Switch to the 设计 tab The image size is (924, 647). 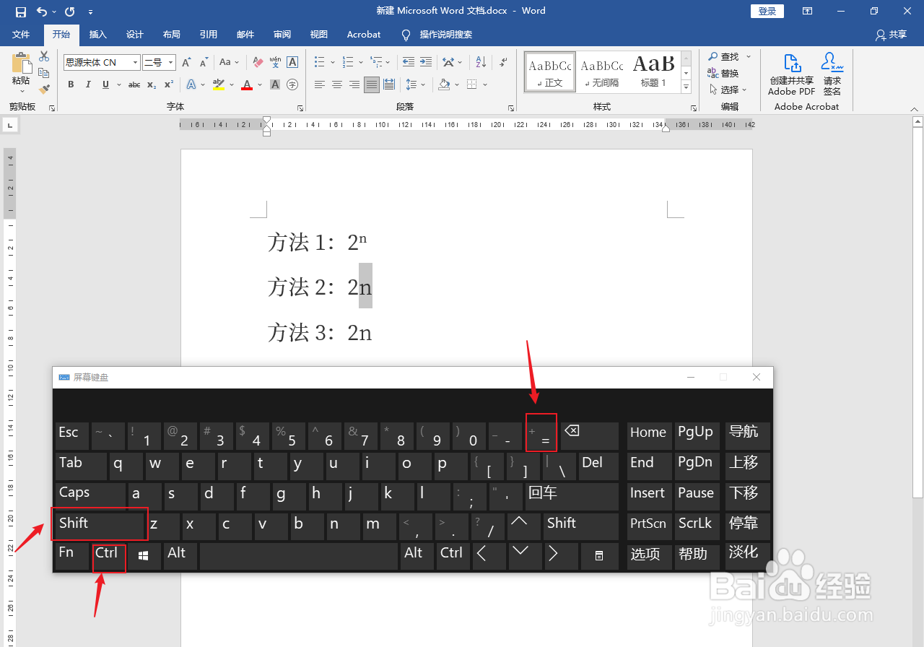click(x=135, y=35)
